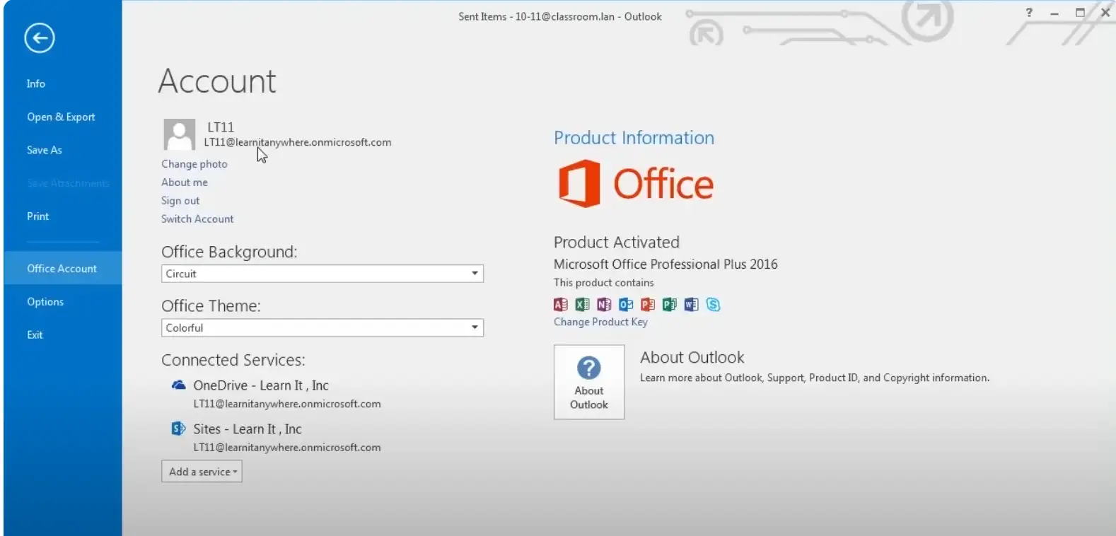The image size is (1116, 536).
Task: Click the Skype for Business icon
Action: (x=713, y=304)
